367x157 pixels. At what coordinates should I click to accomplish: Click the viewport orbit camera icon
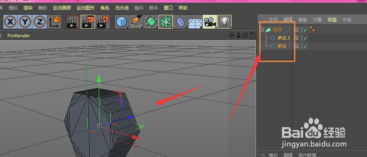[245, 36]
